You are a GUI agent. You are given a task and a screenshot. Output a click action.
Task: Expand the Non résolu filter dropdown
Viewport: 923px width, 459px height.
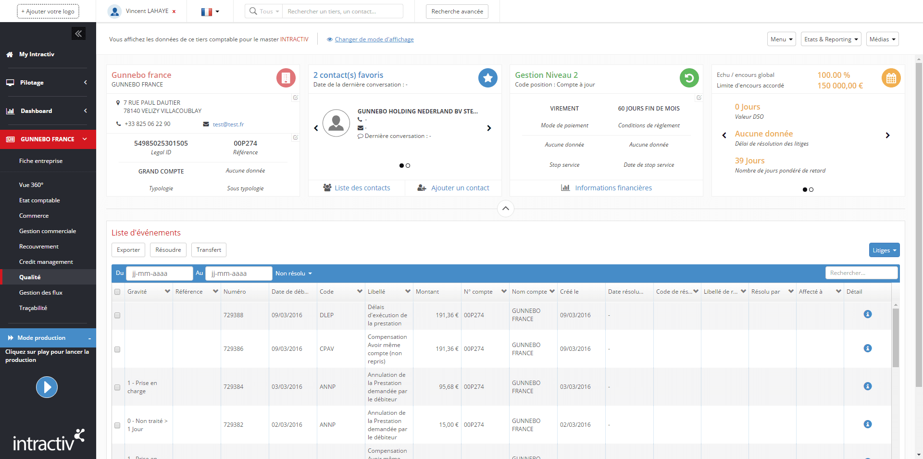tap(294, 273)
